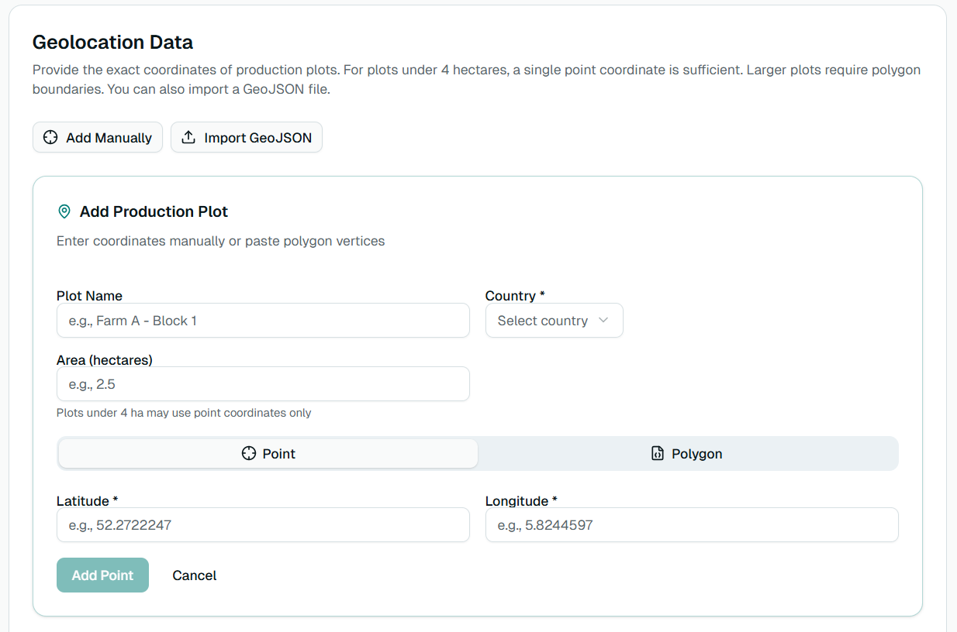The height and width of the screenshot is (632, 957).
Task: Switch to the Point tab
Action: click(x=268, y=454)
